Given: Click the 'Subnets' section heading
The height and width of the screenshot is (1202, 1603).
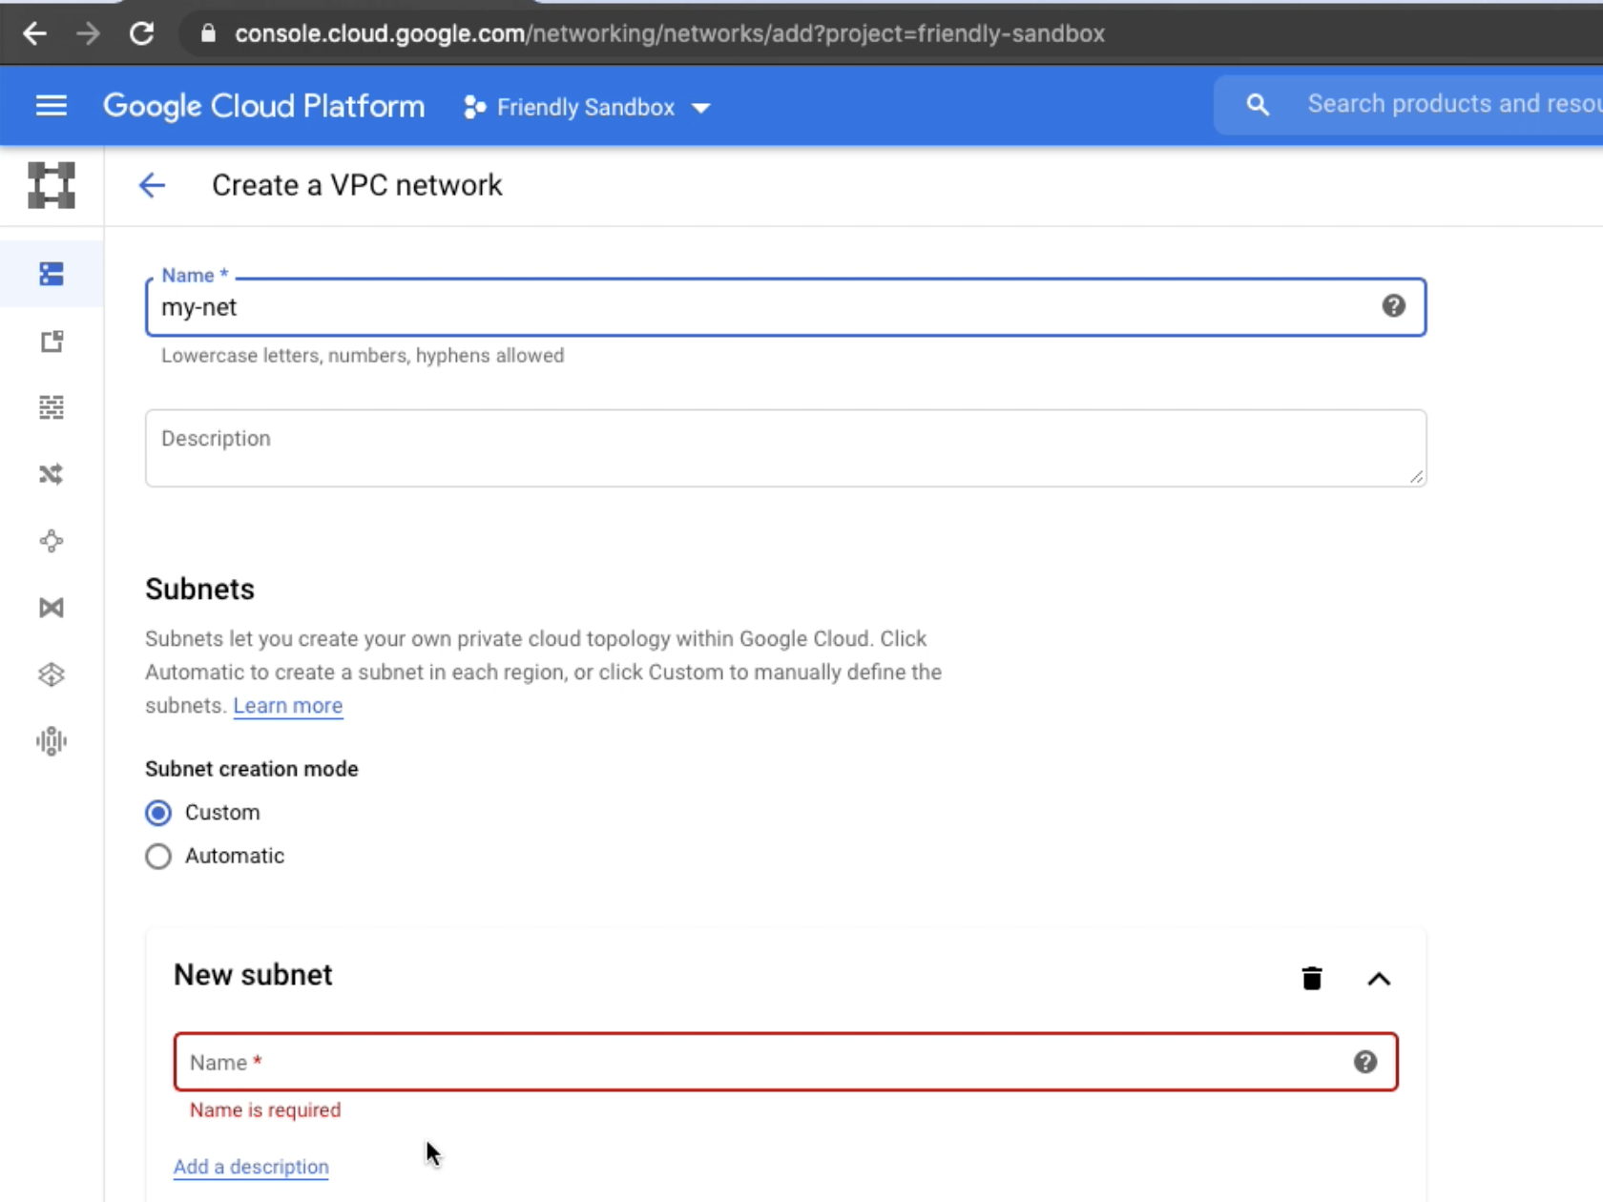Looking at the screenshot, I should 199,590.
